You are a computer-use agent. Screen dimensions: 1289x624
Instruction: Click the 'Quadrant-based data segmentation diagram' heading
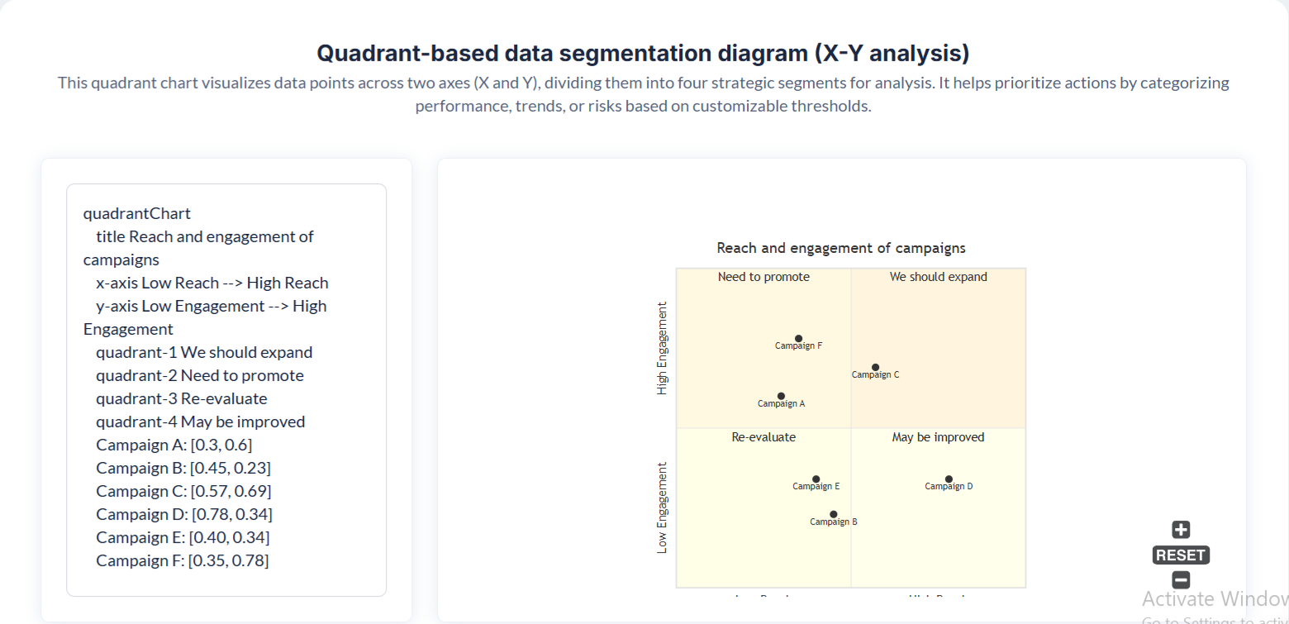[643, 54]
